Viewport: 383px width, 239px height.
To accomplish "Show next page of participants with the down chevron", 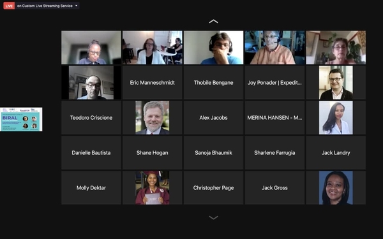I will point(213,217).
